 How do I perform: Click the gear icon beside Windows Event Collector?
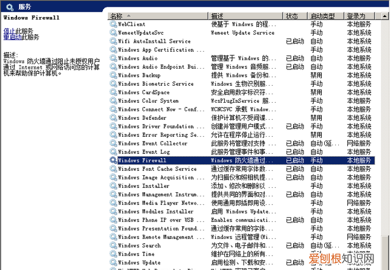pos(113,143)
